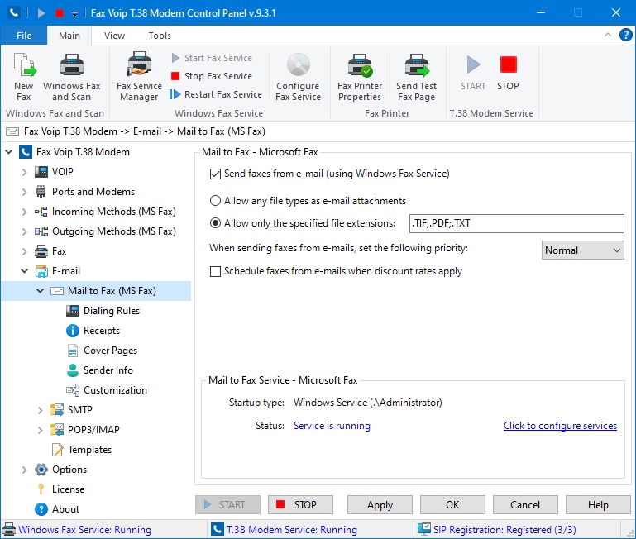The width and height of the screenshot is (636, 539).
Task: Click the quick access red stop icon
Action: point(60,13)
